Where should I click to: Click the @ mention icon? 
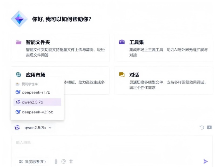coord(63,161)
